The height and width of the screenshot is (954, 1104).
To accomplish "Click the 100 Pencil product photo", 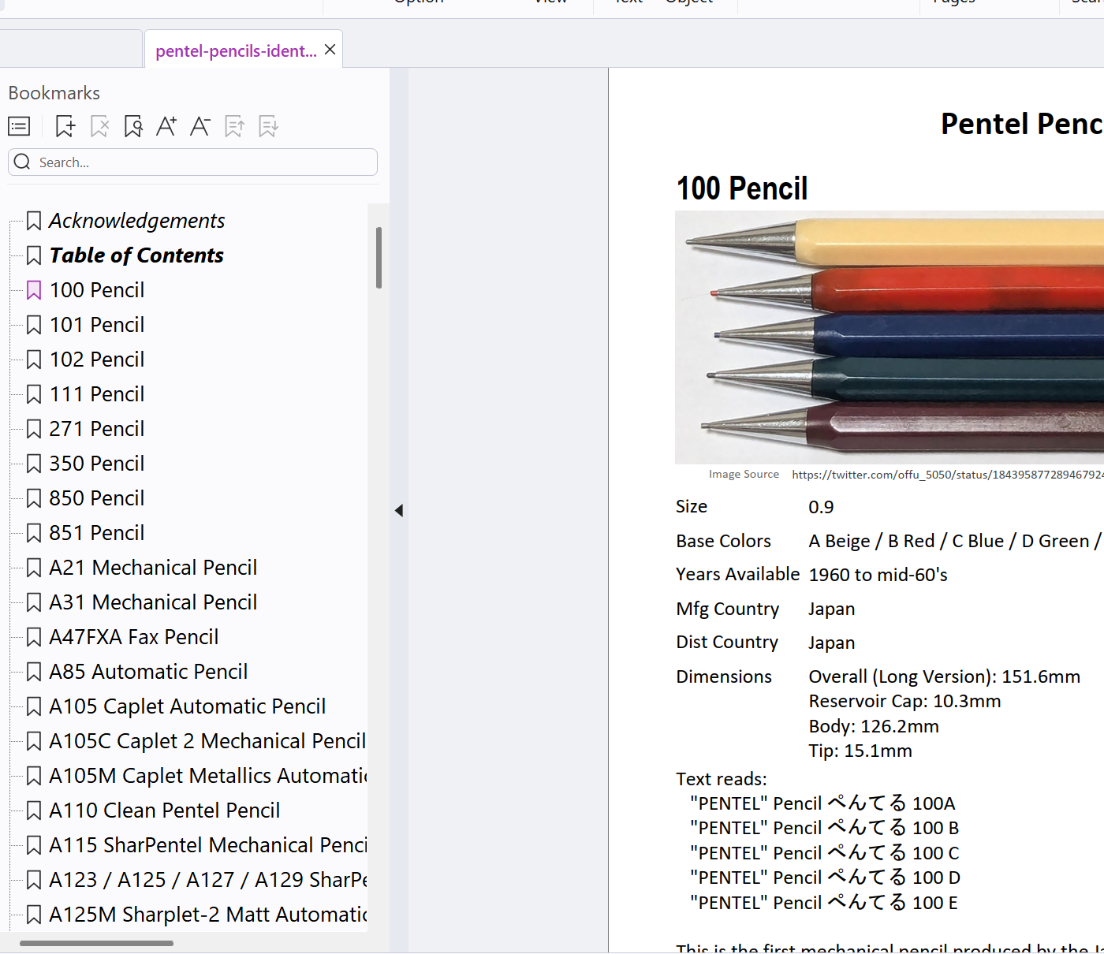I will [890, 337].
